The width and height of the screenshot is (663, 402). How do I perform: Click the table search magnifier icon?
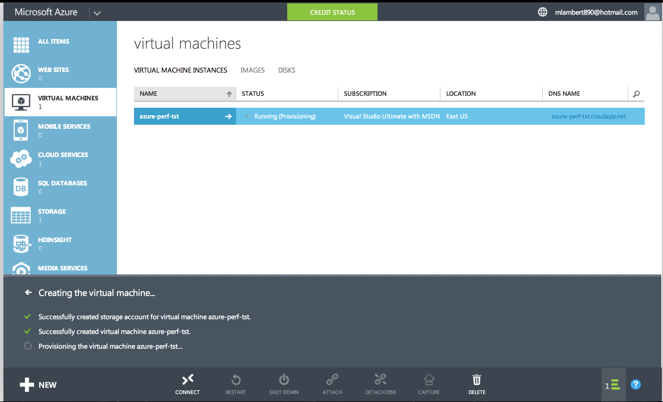tap(636, 94)
